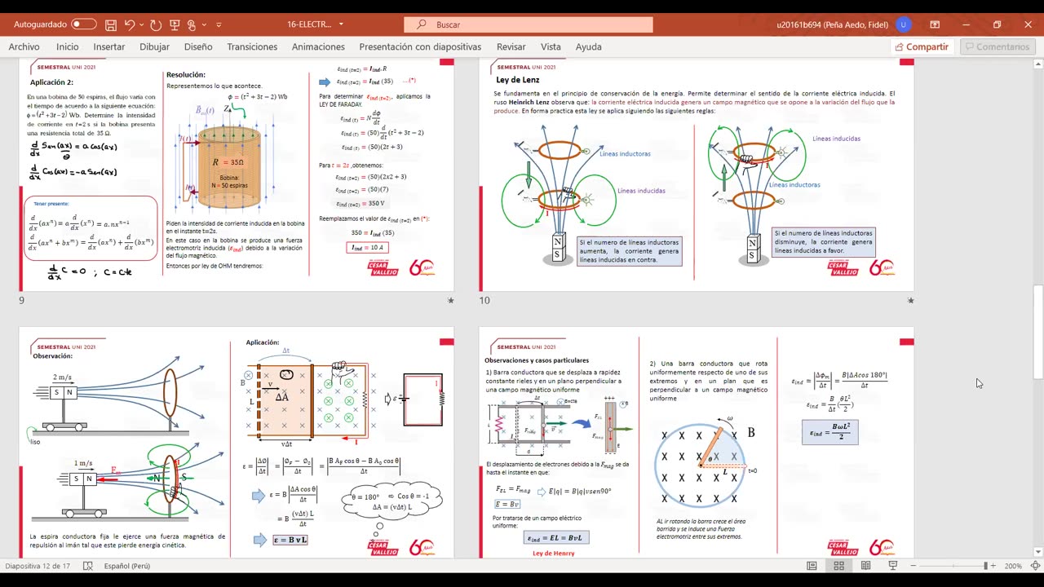The height and width of the screenshot is (587, 1044).
Task: Select slide with magnet Observación diagram
Action: (237, 444)
